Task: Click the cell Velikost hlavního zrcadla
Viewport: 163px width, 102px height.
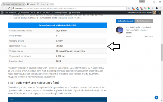Action: [x=32, y=30]
